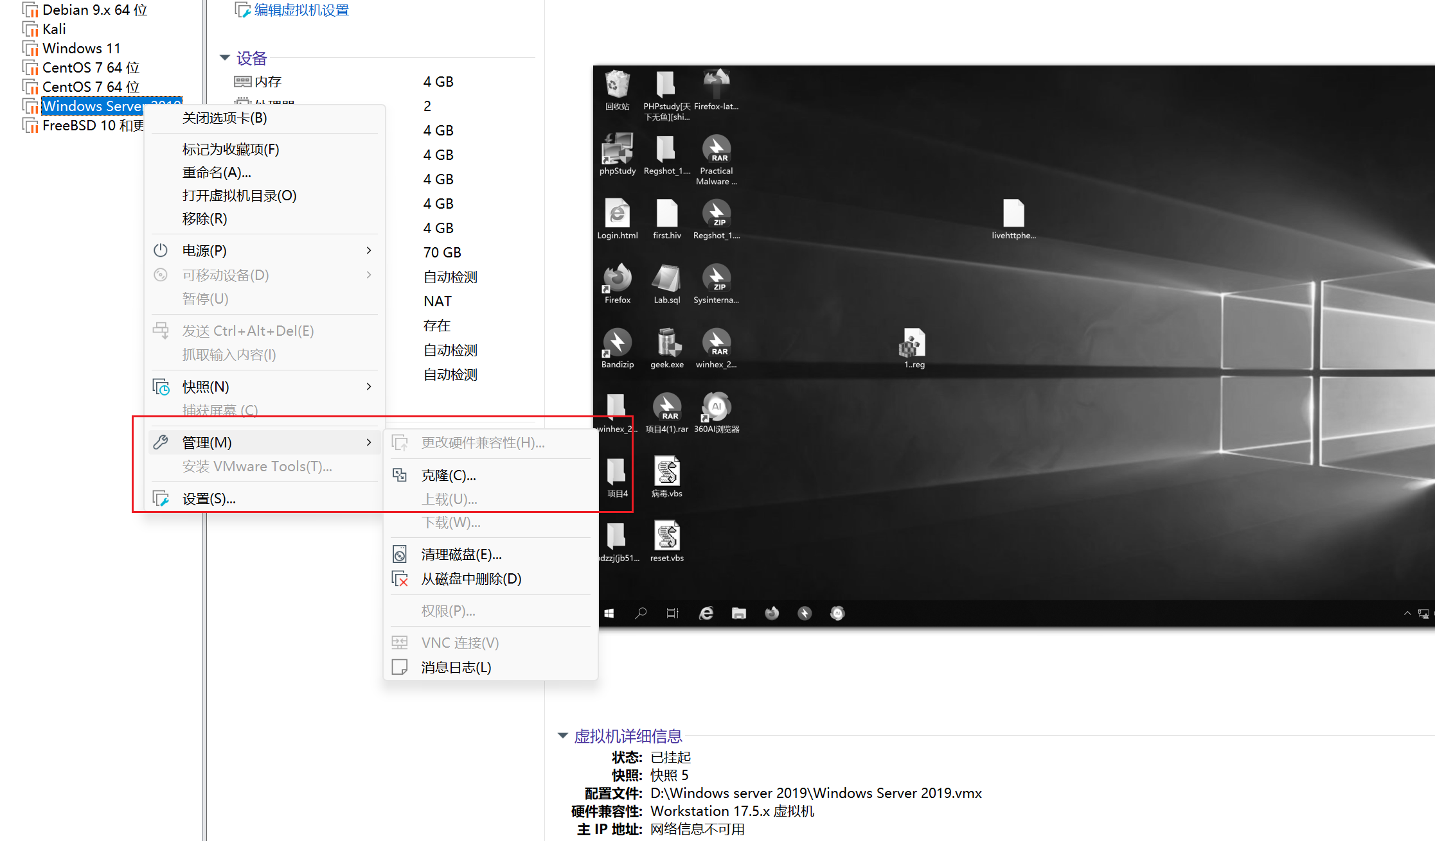Click the 快照 5 snapshot value

[x=669, y=775]
